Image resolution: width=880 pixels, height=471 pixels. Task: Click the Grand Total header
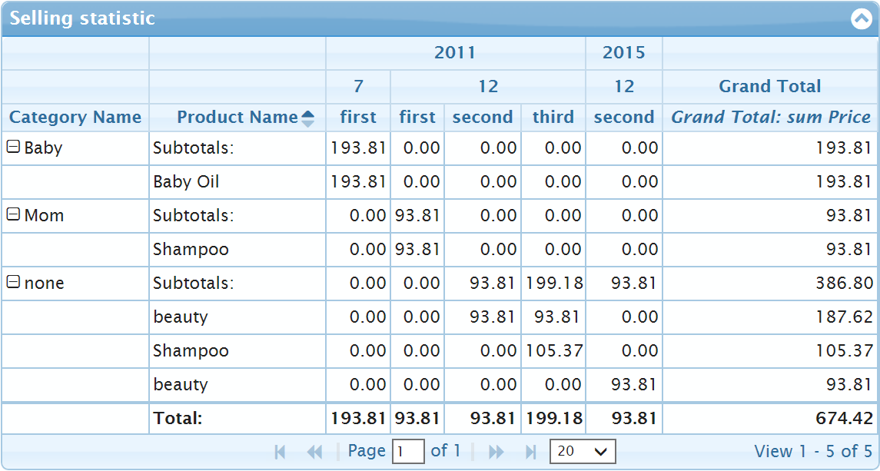pos(770,87)
